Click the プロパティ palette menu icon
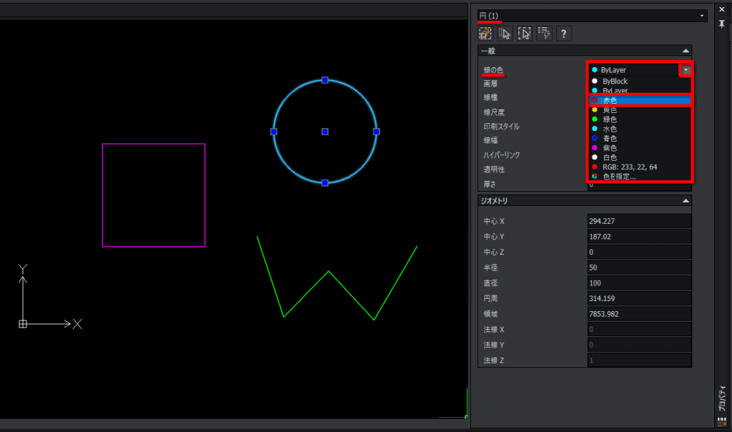Image resolution: width=732 pixels, height=432 pixels. click(722, 422)
